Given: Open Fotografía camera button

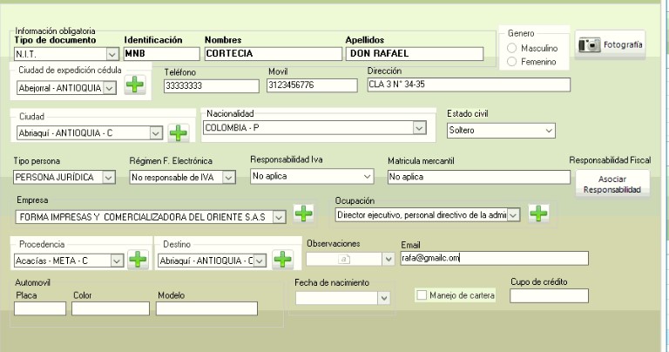Looking at the screenshot, I should pos(612,44).
